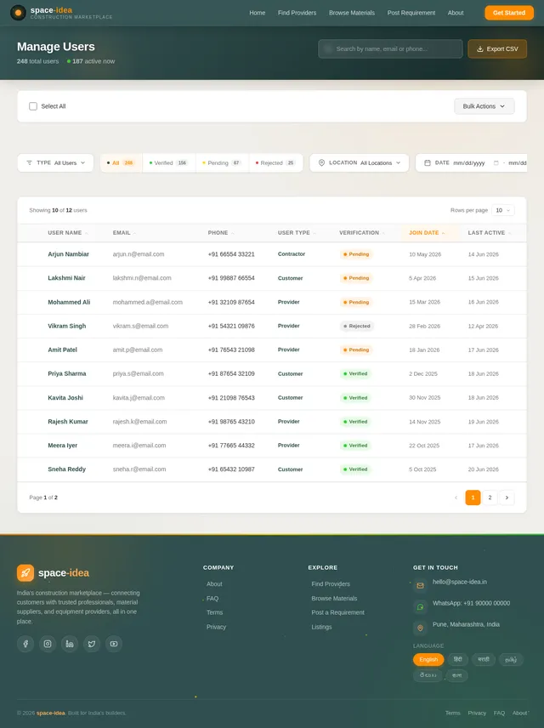Filter users by Verified status

[x=168, y=163]
